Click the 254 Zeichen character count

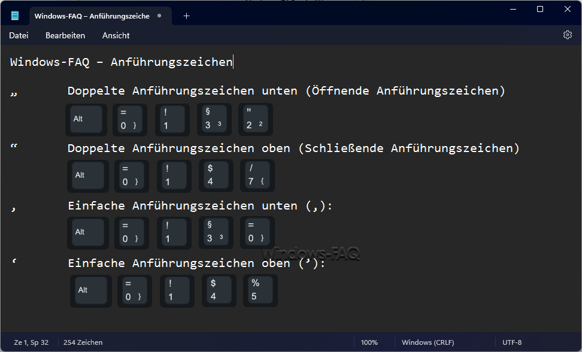[83, 342]
